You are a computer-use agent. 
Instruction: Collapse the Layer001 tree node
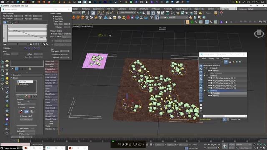[204, 76]
